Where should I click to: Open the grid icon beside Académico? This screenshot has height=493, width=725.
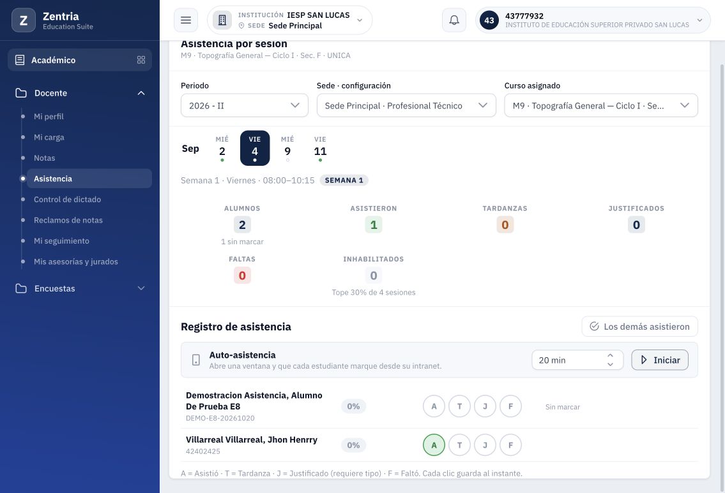point(141,60)
